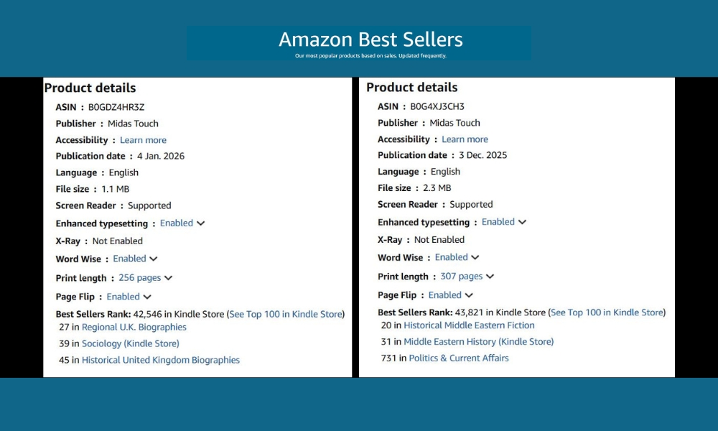
Task: Open left Accessibility Learn more link
Action: (143, 140)
